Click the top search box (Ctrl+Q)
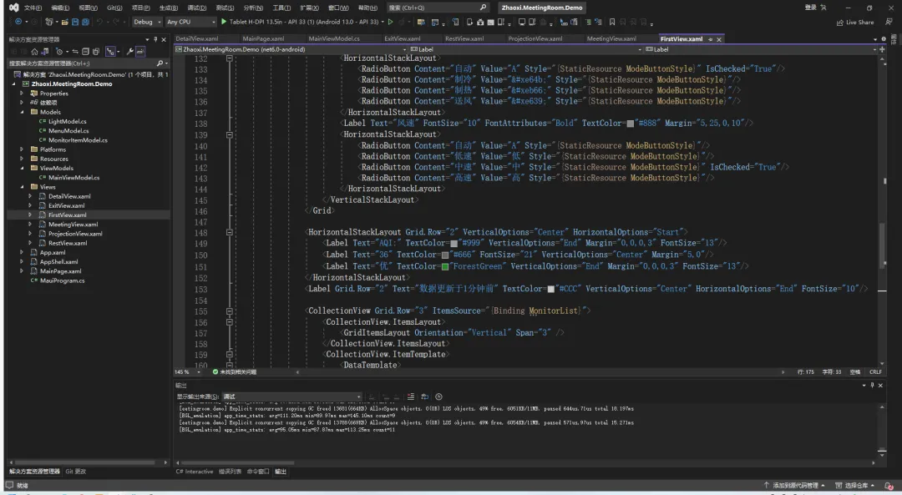Screen dimensions: 902x495 [438, 8]
